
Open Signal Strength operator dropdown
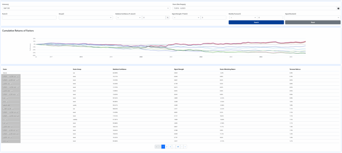[x=186, y=17]
